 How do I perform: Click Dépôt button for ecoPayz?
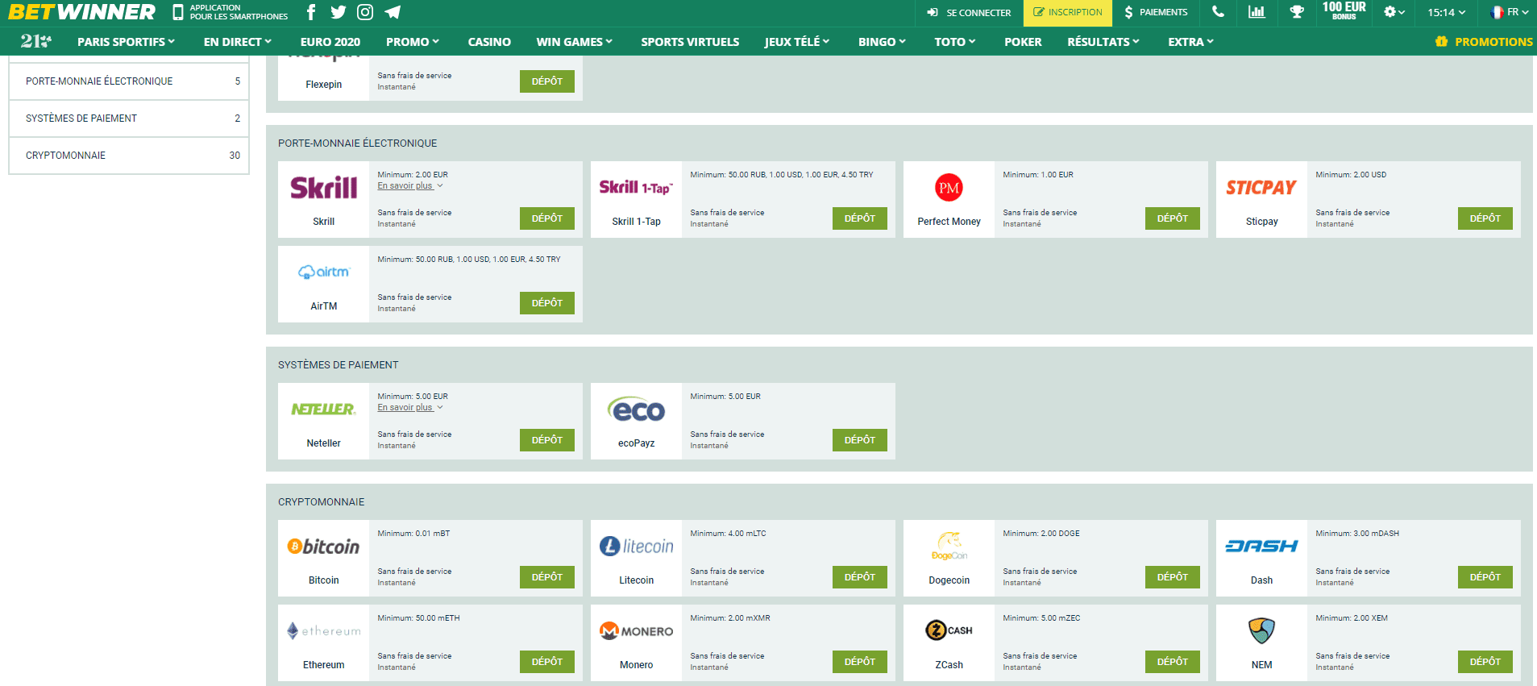[x=860, y=440]
